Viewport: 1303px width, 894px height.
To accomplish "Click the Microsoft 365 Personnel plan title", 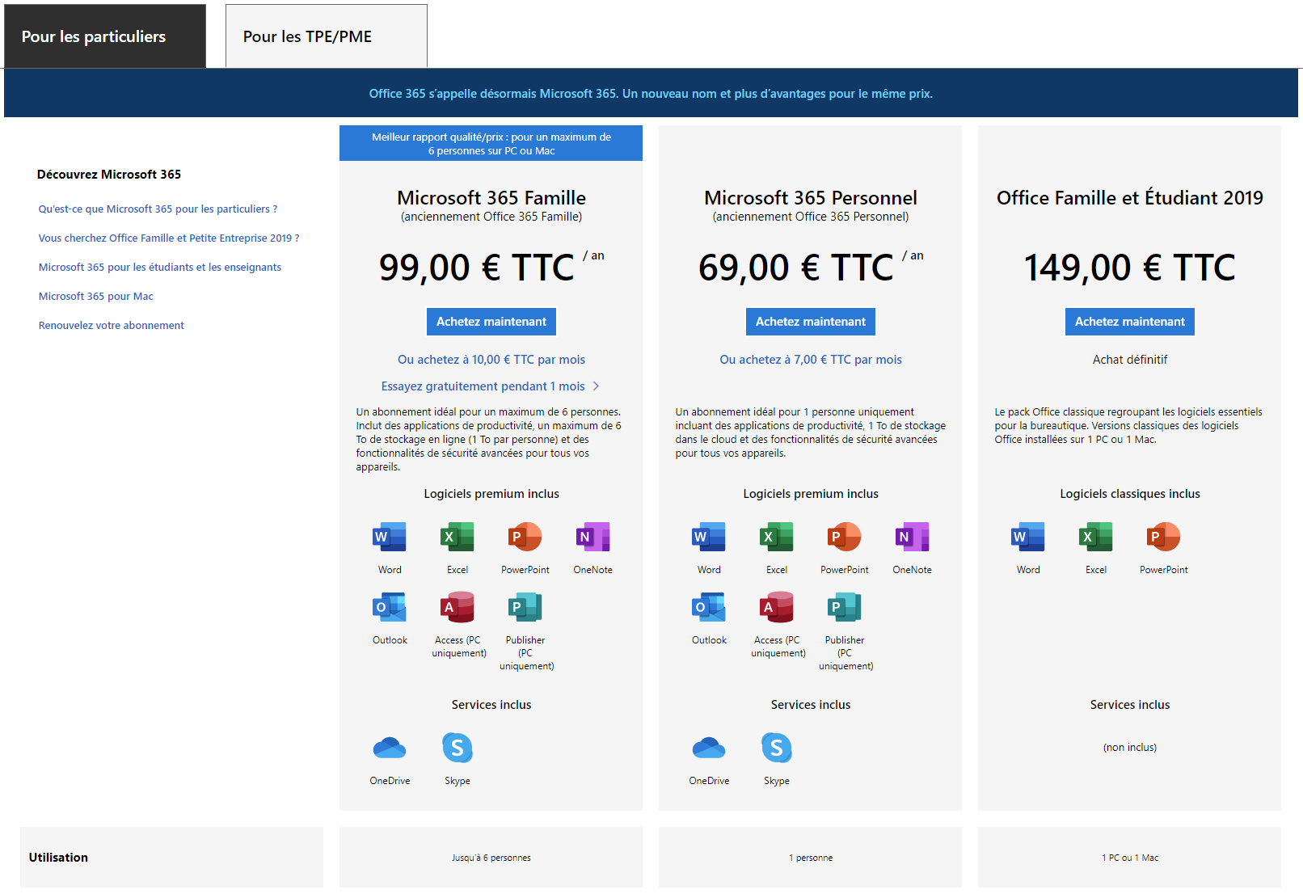I will [811, 198].
